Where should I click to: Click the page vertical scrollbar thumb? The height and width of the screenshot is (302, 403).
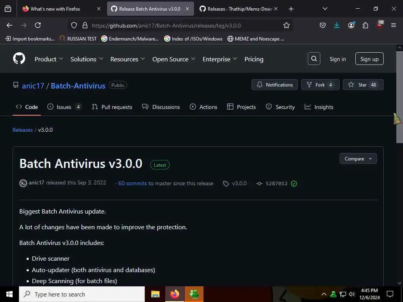(x=399, y=97)
